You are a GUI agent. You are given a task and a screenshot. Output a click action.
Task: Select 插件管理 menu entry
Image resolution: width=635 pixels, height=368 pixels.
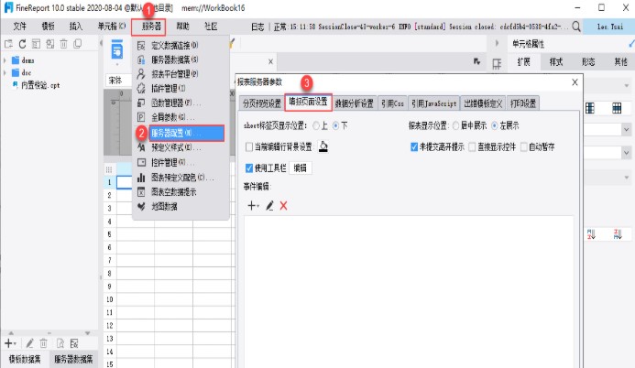[x=181, y=88]
